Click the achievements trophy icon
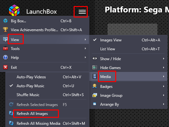The width and height of the screenshot is (169, 127). point(5,30)
